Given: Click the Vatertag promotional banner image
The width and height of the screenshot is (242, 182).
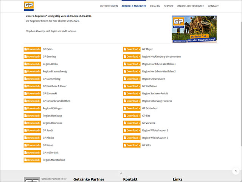Looking at the screenshot, I should coord(194,29).
